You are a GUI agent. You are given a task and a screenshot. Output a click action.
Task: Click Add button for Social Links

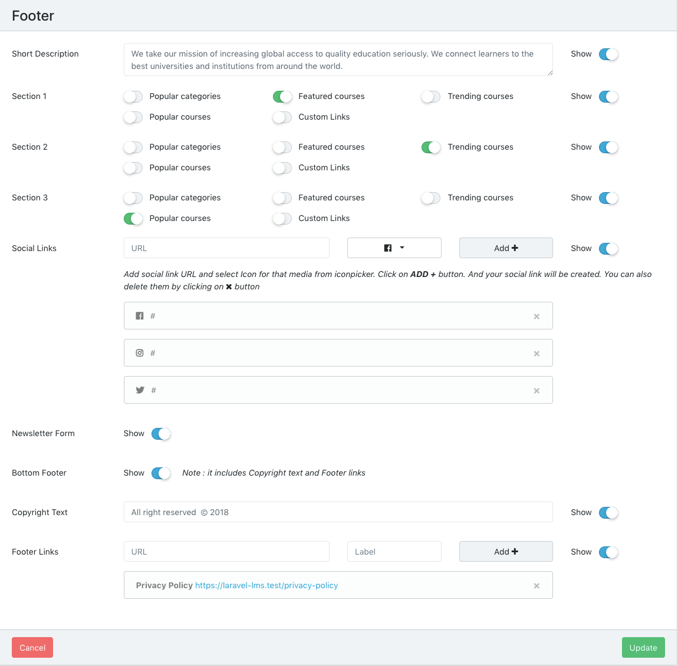click(x=506, y=248)
